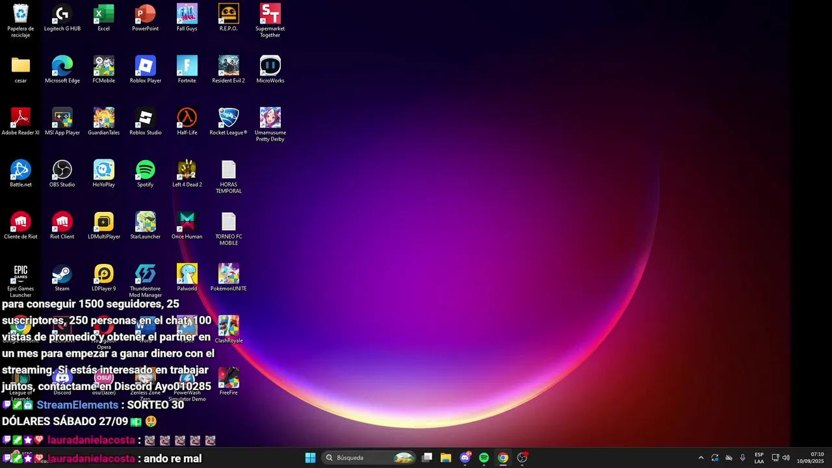This screenshot has height=468, width=832.
Task: Select the FCMobile icon
Action: 104,70
